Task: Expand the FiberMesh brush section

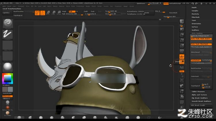Action: coord(196,17)
